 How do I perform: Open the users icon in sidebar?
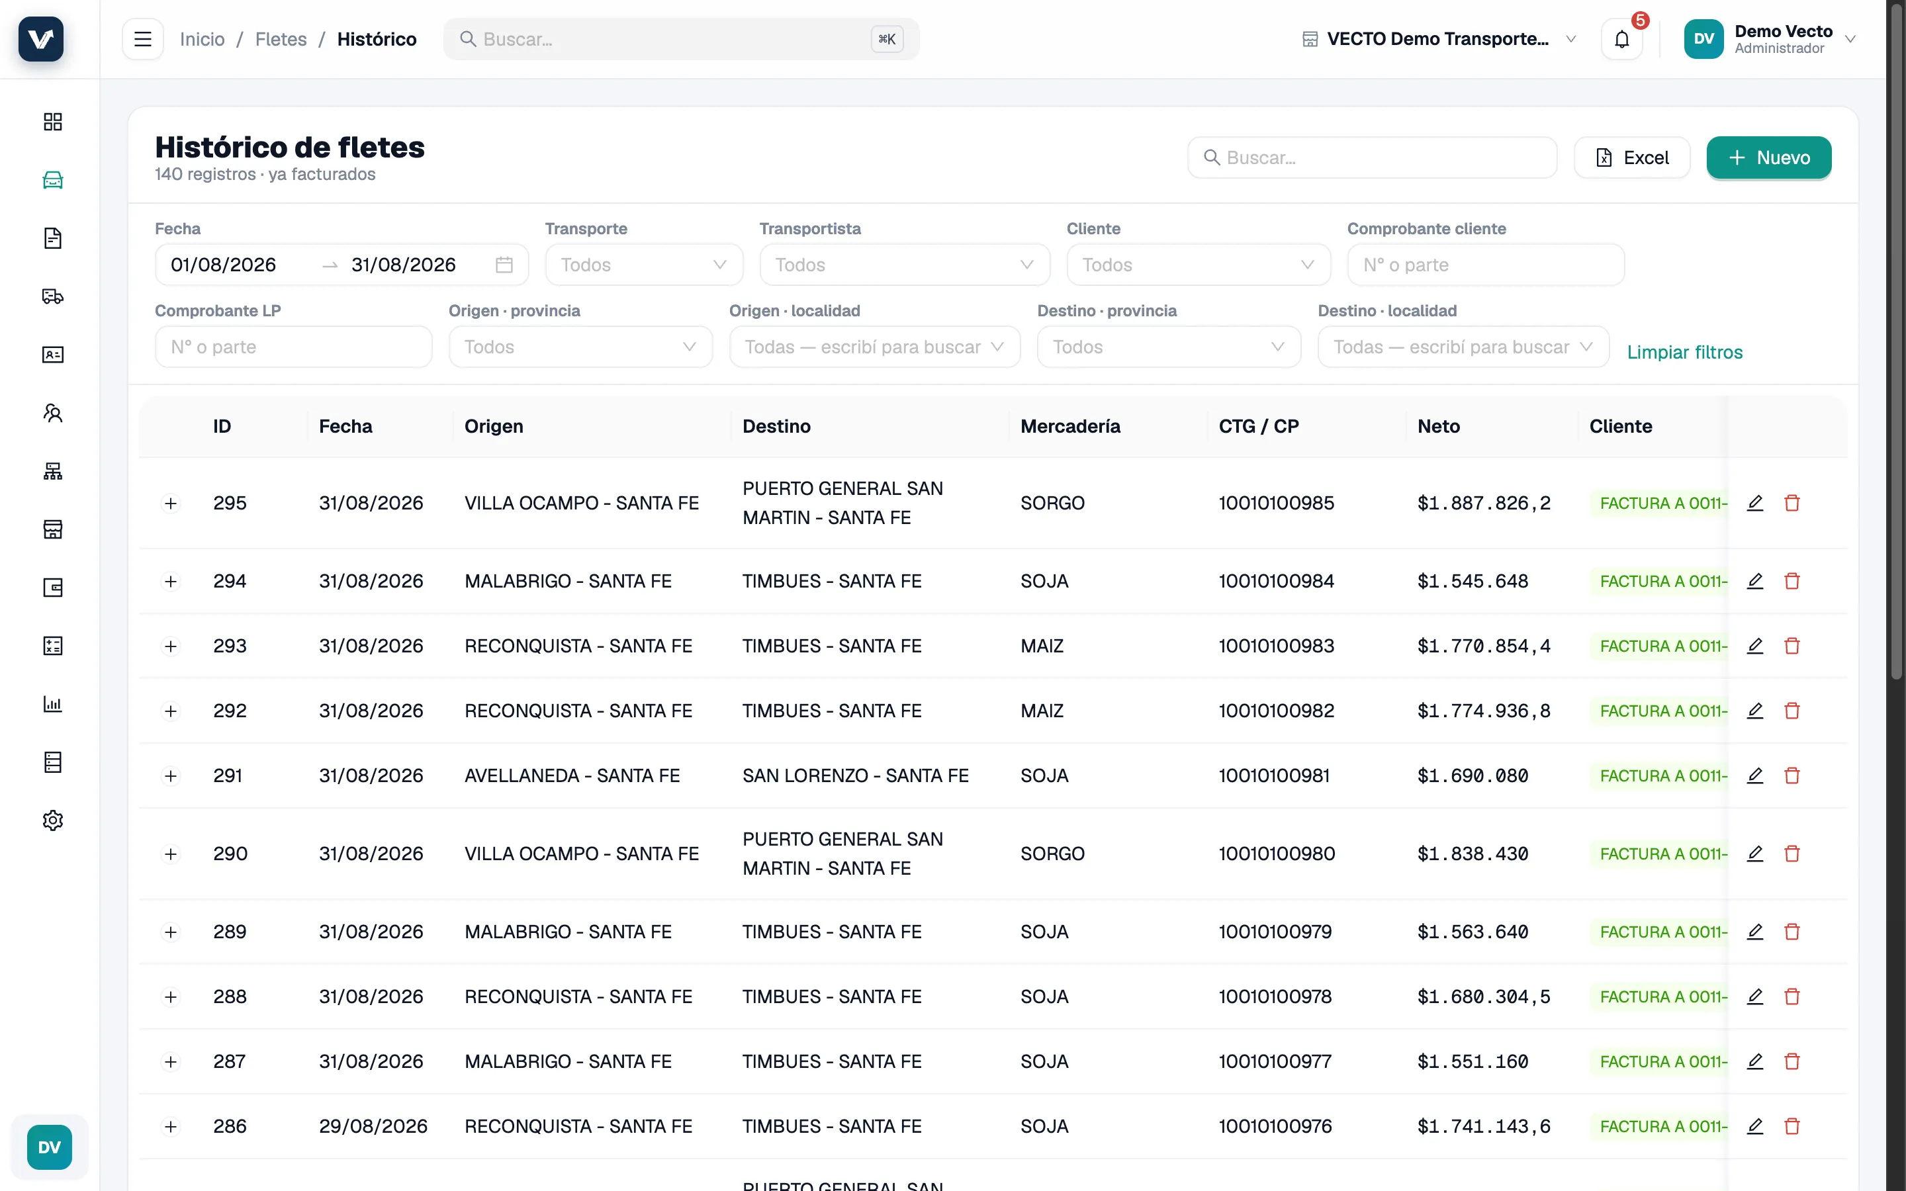click(x=53, y=413)
